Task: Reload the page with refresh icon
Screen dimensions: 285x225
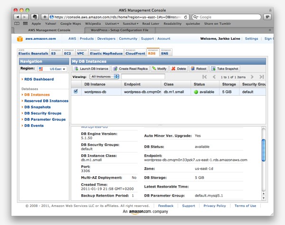Action: pos(186,17)
